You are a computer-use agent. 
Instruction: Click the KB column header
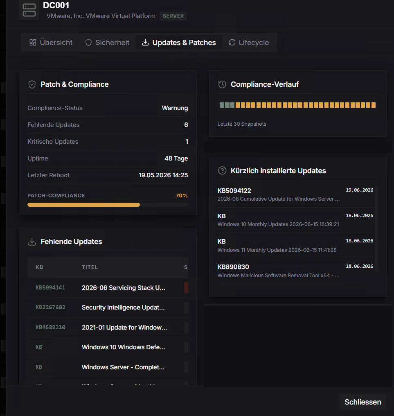click(40, 267)
